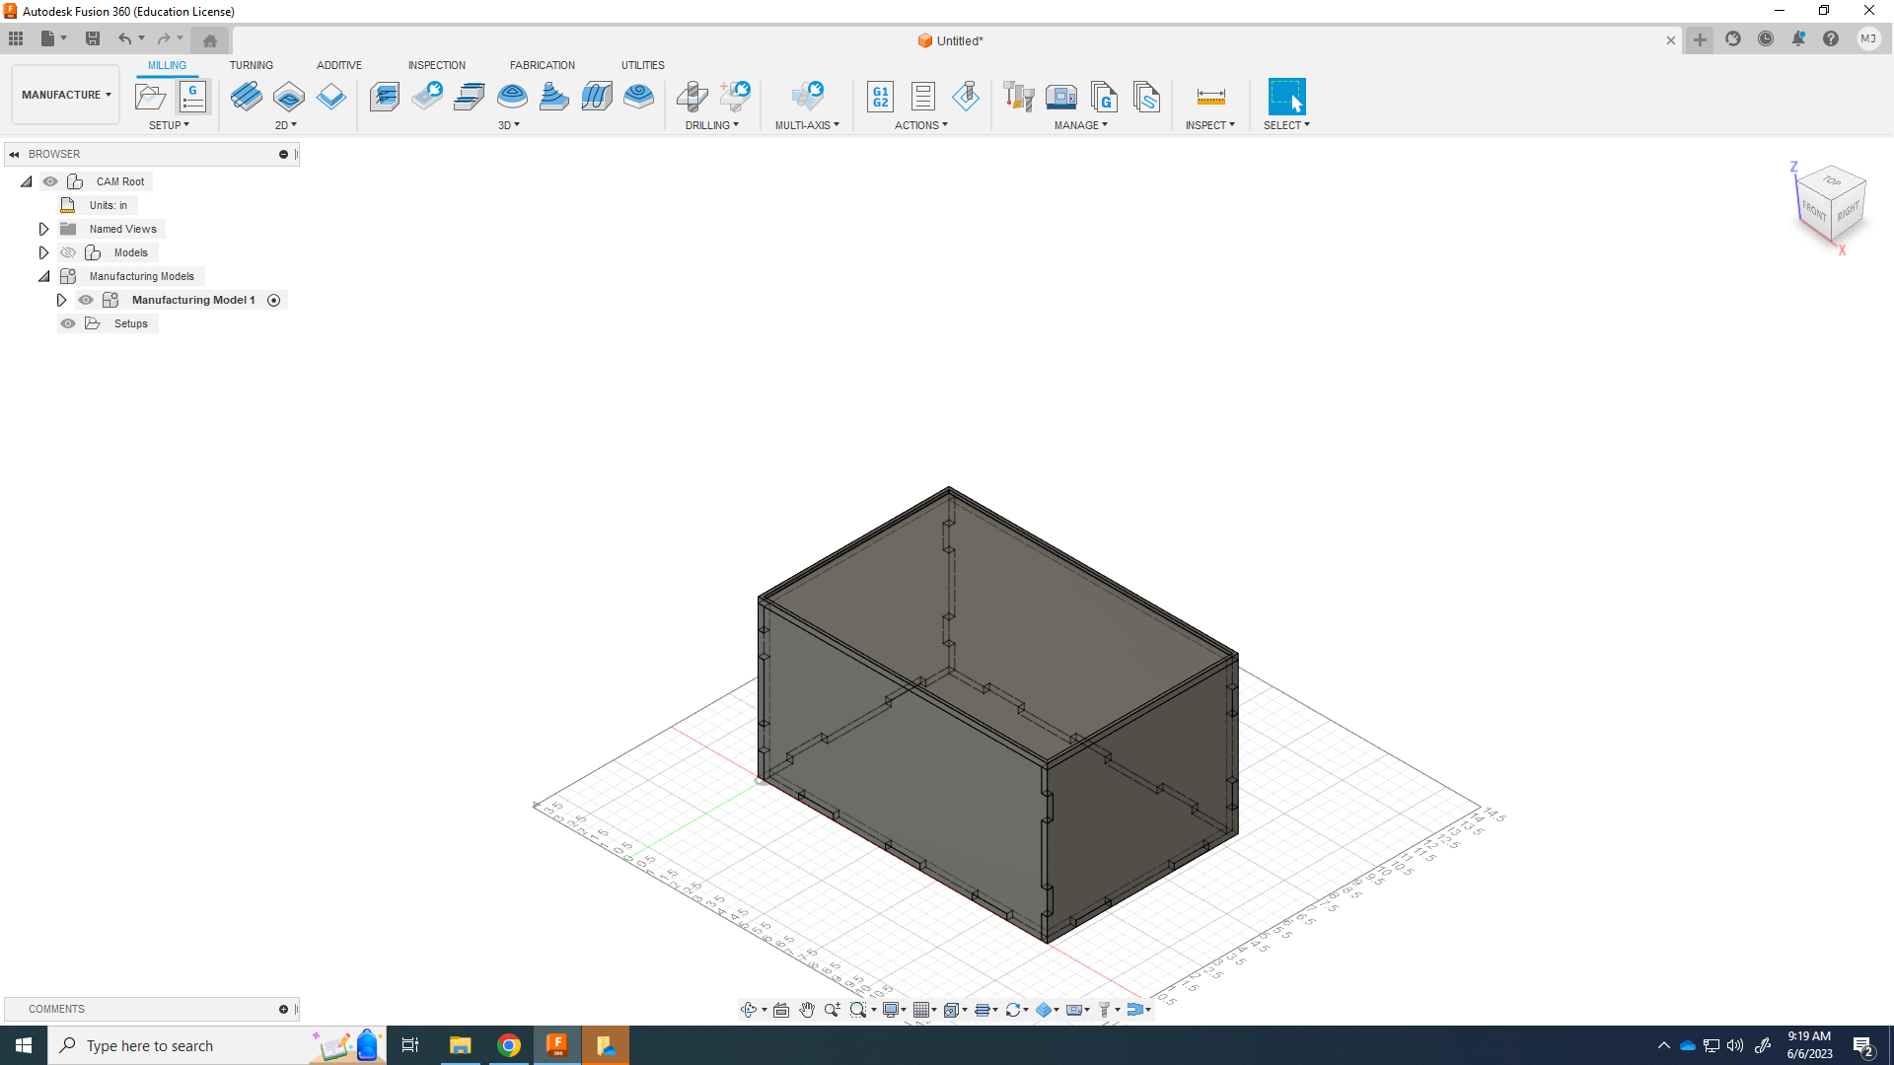Screen dimensions: 1894x1065
Task: Hide Manufacturing Model 1 via eye icon
Action: pyautogui.click(x=86, y=300)
